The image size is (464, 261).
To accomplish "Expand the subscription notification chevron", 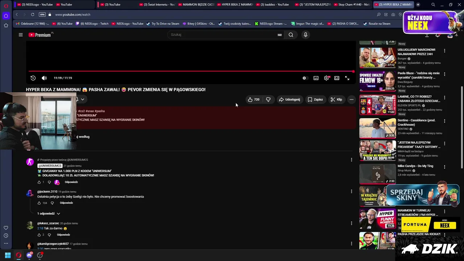I will click(x=83, y=99).
